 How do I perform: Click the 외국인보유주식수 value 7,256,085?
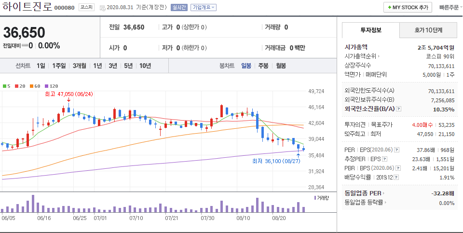point(443,100)
